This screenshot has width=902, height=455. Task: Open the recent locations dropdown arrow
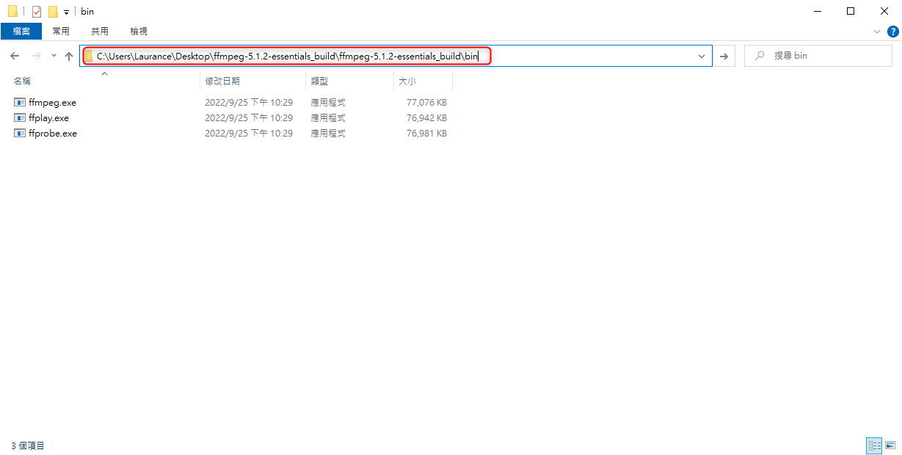54,56
